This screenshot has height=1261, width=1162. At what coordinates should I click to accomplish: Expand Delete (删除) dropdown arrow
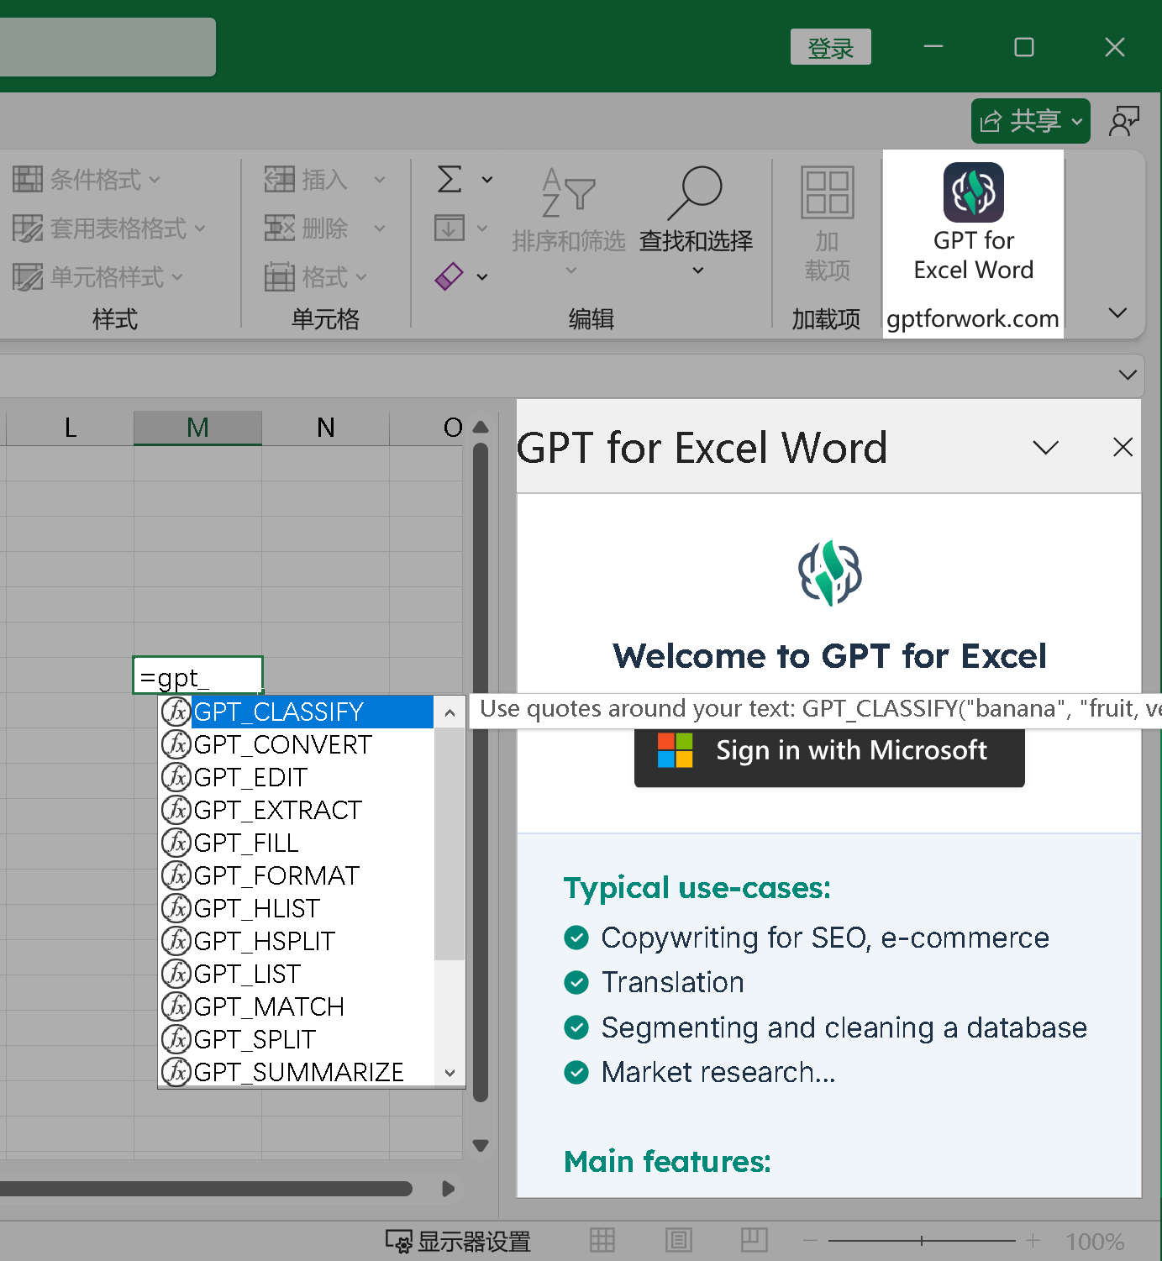(x=380, y=228)
